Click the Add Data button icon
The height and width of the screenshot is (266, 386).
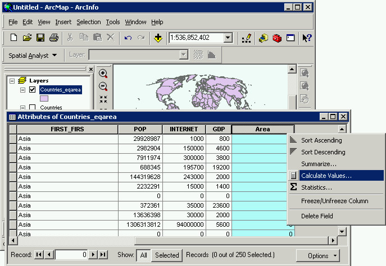[158, 38]
